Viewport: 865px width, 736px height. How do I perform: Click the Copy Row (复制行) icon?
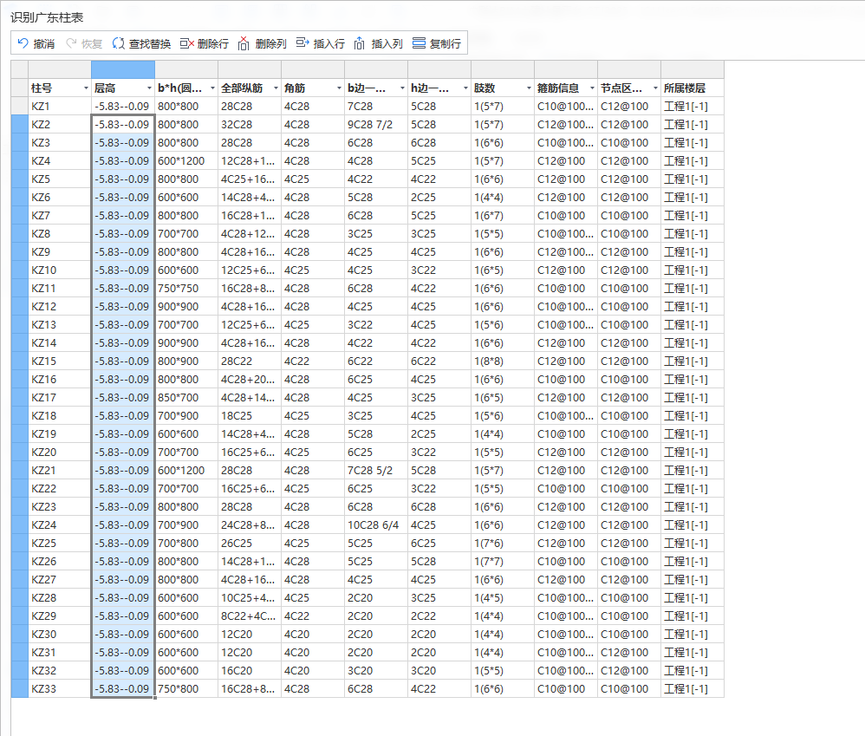(419, 43)
